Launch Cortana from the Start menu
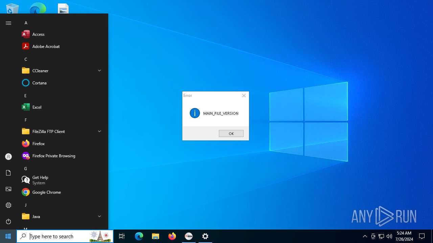 [63, 83]
